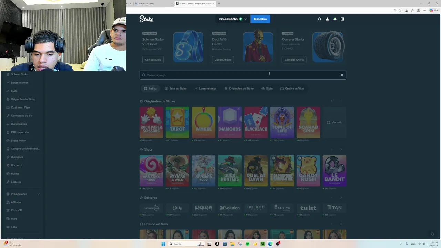Screen dimensions: 441x248
Task: Open the Diamonds game tile
Action: [x=230, y=122]
